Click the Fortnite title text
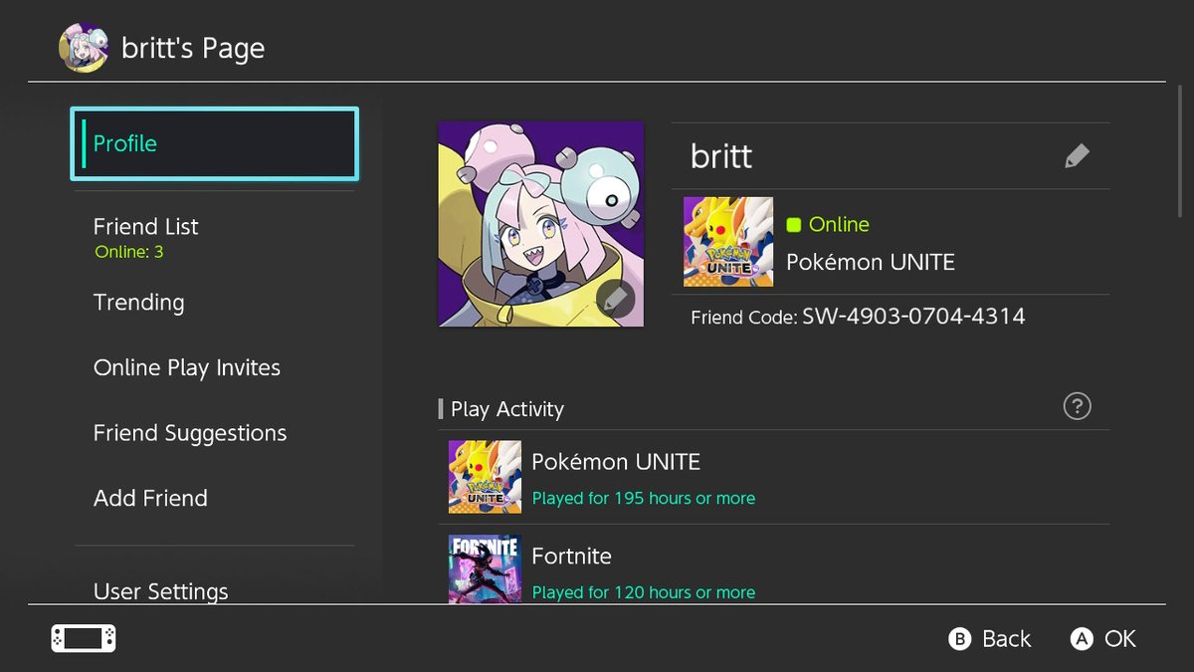The height and width of the screenshot is (672, 1194). pyautogui.click(x=572, y=556)
